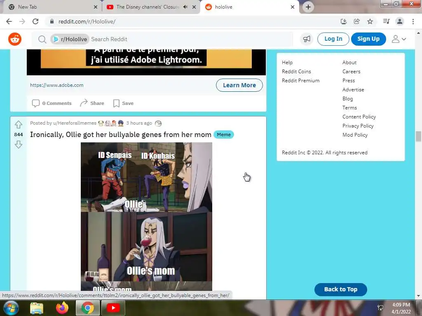Image resolution: width=422 pixels, height=316 pixels.
Task: Expand the user account dropdown menu
Action: (x=399, y=39)
